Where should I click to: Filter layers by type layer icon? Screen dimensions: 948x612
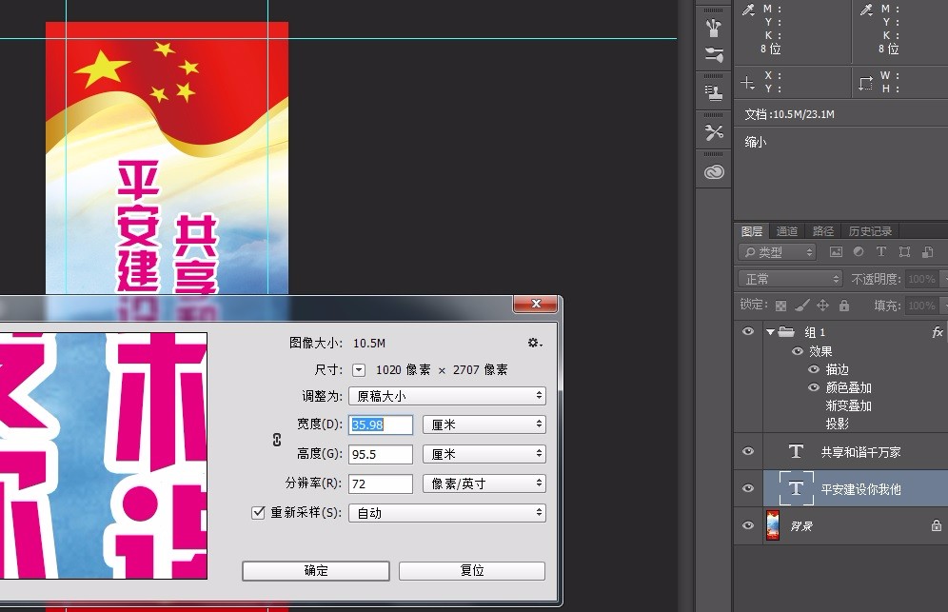tap(880, 251)
